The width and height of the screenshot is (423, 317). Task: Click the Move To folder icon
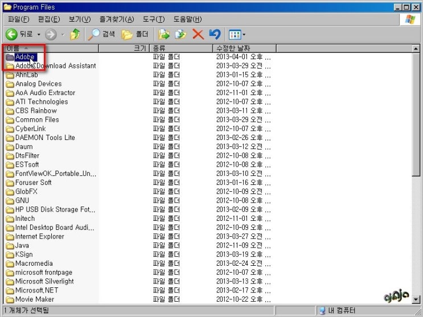[164, 34]
